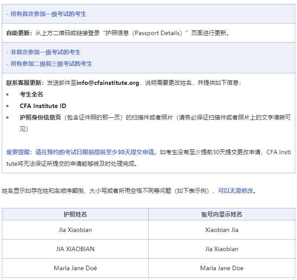Click the bullet item CFA Institute ID
The width and height of the screenshot is (297, 280).
click(x=43, y=106)
